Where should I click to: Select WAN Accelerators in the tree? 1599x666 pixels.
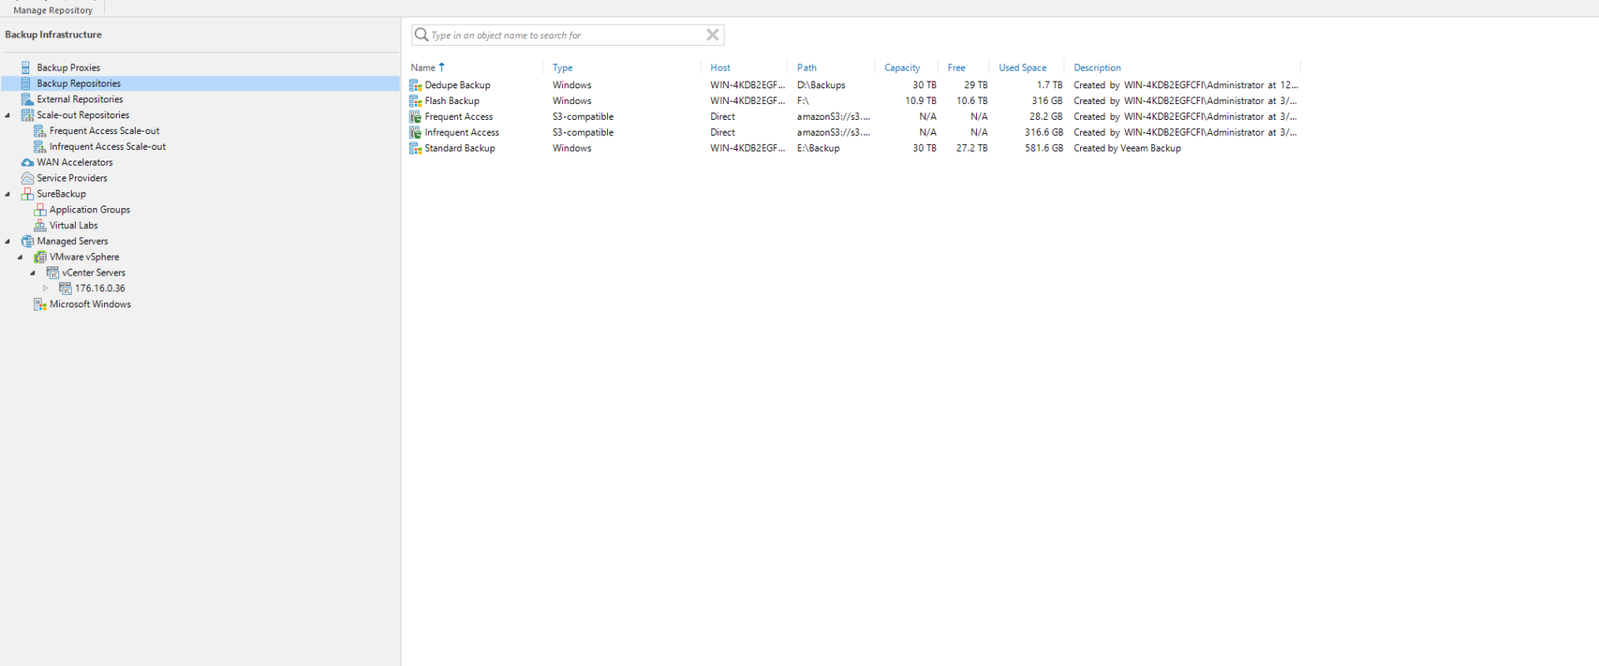[75, 162]
